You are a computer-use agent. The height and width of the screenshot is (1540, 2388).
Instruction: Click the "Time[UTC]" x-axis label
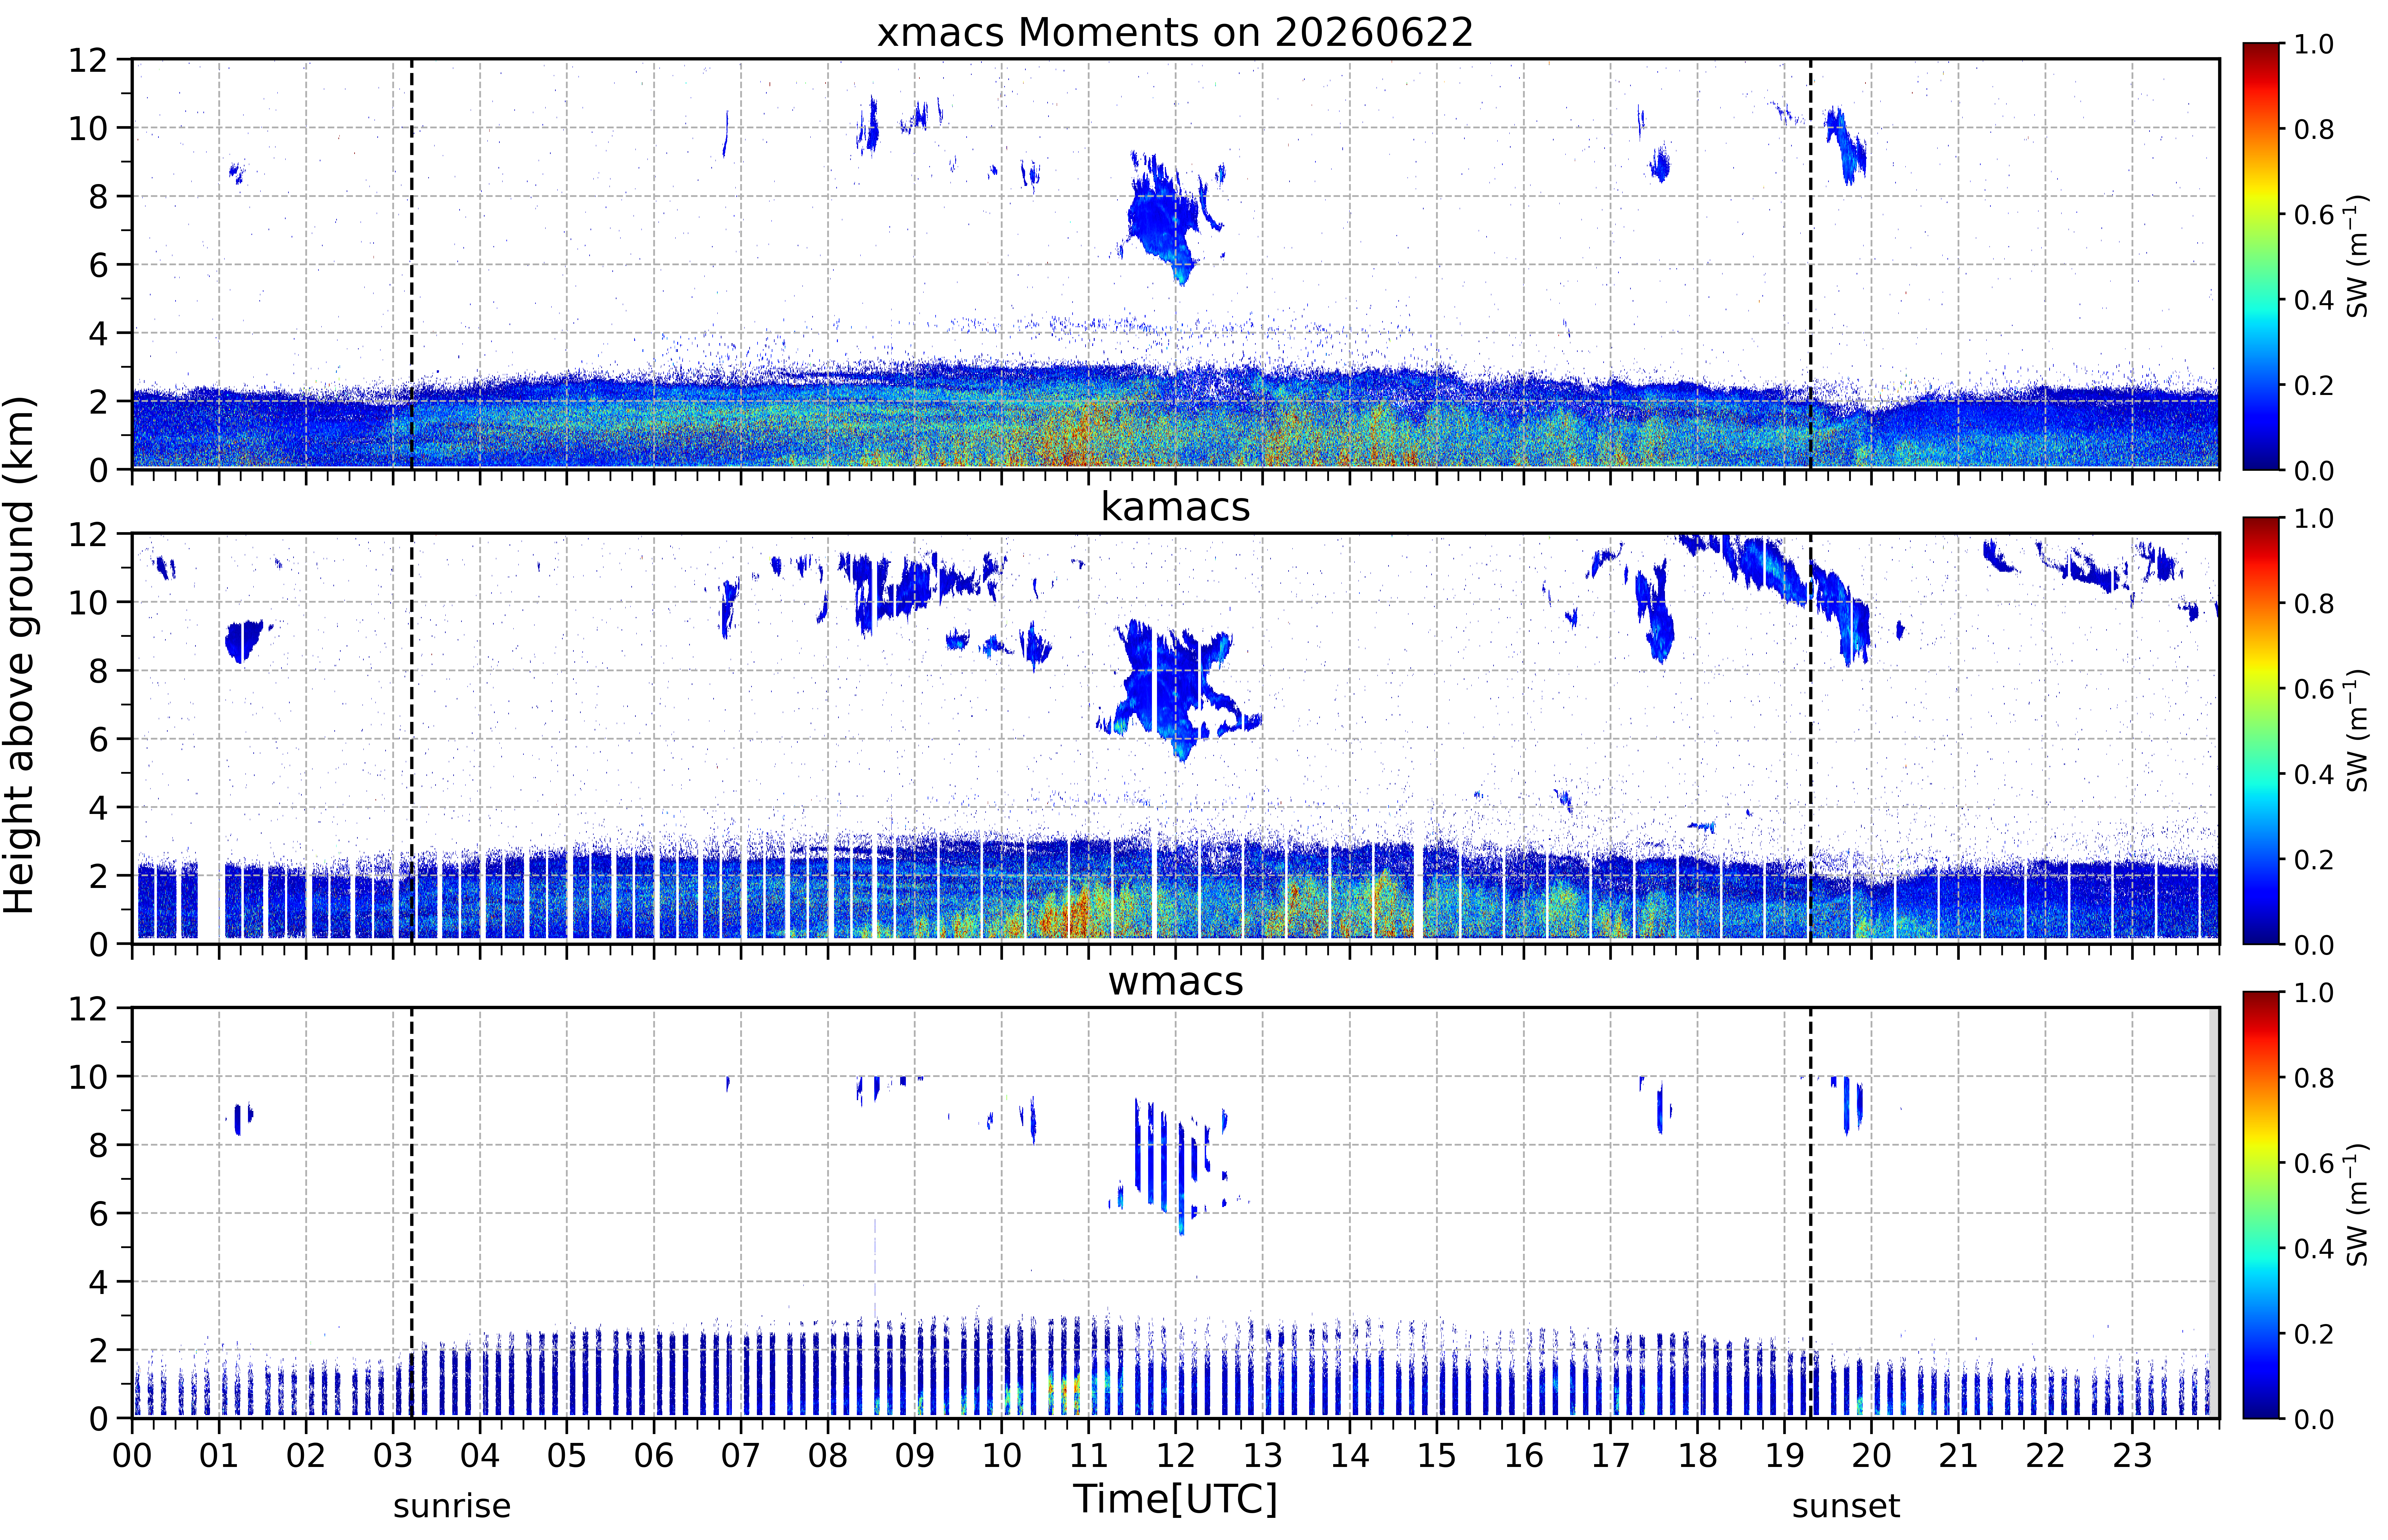coord(1175,1499)
